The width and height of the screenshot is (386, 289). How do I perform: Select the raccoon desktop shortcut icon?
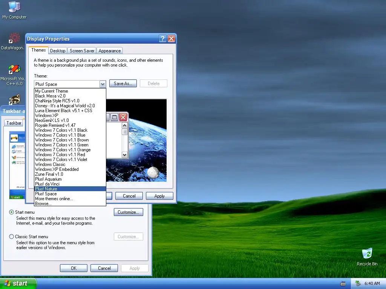[x=15, y=99]
